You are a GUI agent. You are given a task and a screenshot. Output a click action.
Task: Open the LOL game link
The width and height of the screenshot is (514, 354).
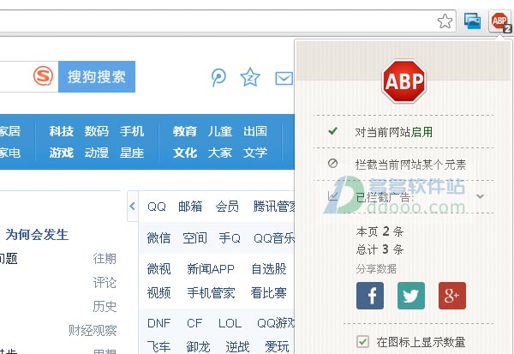click(230, 323)
